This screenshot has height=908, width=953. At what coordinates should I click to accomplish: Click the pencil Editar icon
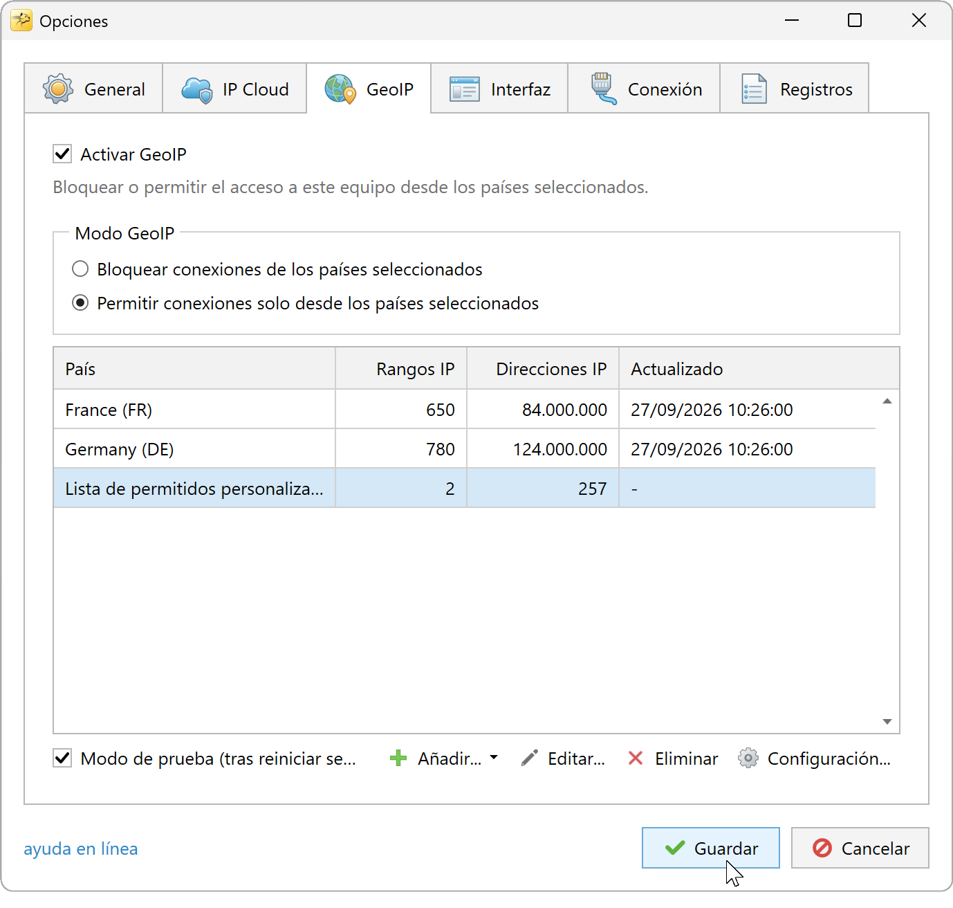pos(529,759)
